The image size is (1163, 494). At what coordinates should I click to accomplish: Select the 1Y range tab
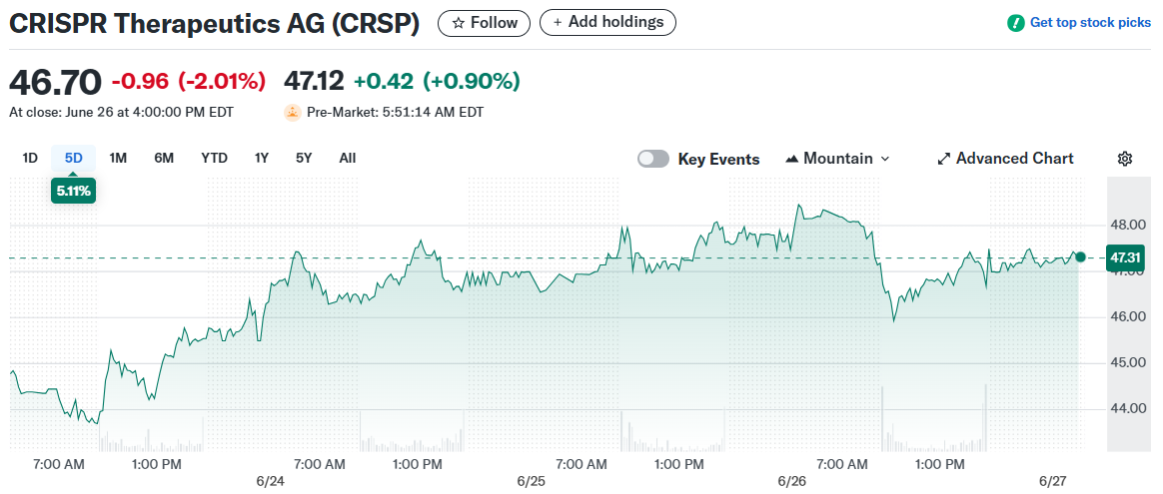coord(261,158)
